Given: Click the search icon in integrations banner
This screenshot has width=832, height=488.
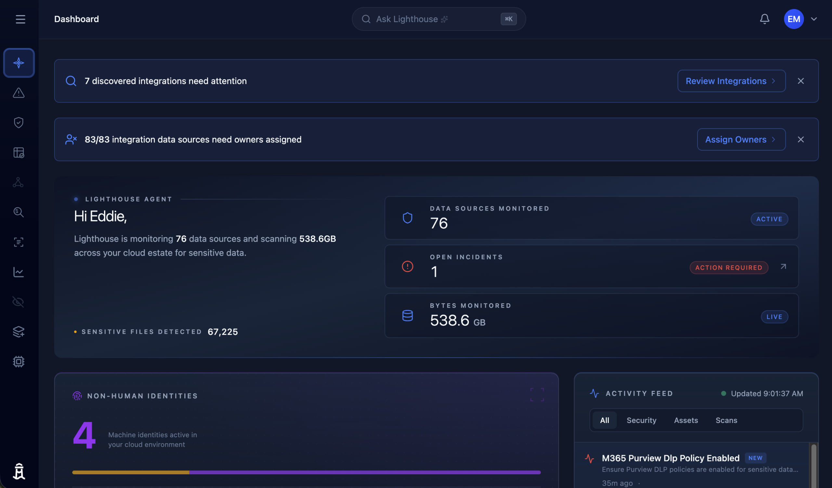Looking at the screenshot, I should click(x=71, y=81).
